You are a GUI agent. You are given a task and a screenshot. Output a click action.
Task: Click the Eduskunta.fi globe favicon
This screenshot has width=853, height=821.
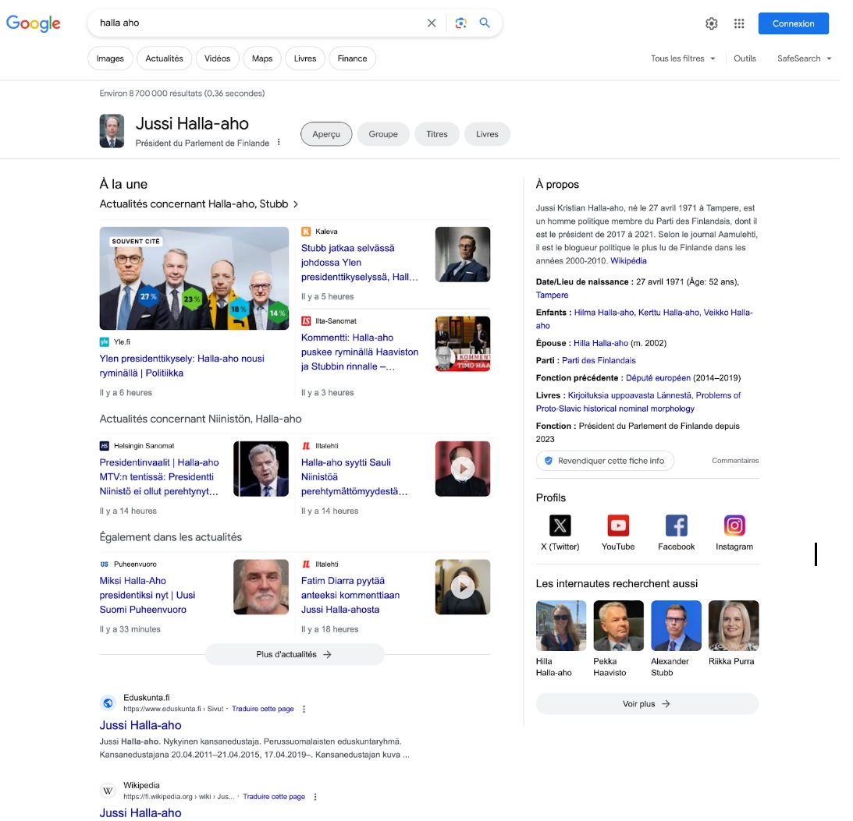(x=108, y=703)
